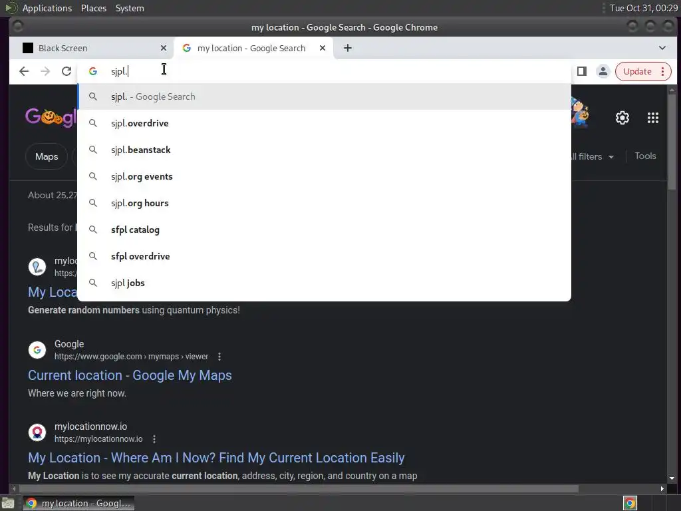Close the my location search tab
The height and width of the screenshot is (511, 681).
[323, 48]
